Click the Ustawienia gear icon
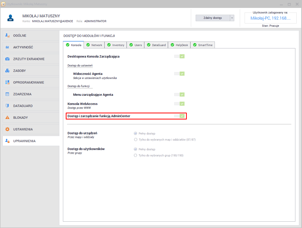The width and height of the screenshot is (302, 228). click(x=8, y=129)
